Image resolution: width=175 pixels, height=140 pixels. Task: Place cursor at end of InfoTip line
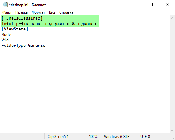[x=96, y=24]
